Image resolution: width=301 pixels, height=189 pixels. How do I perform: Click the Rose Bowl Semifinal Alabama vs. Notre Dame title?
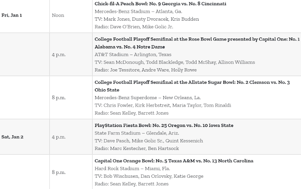pos(197,43)
